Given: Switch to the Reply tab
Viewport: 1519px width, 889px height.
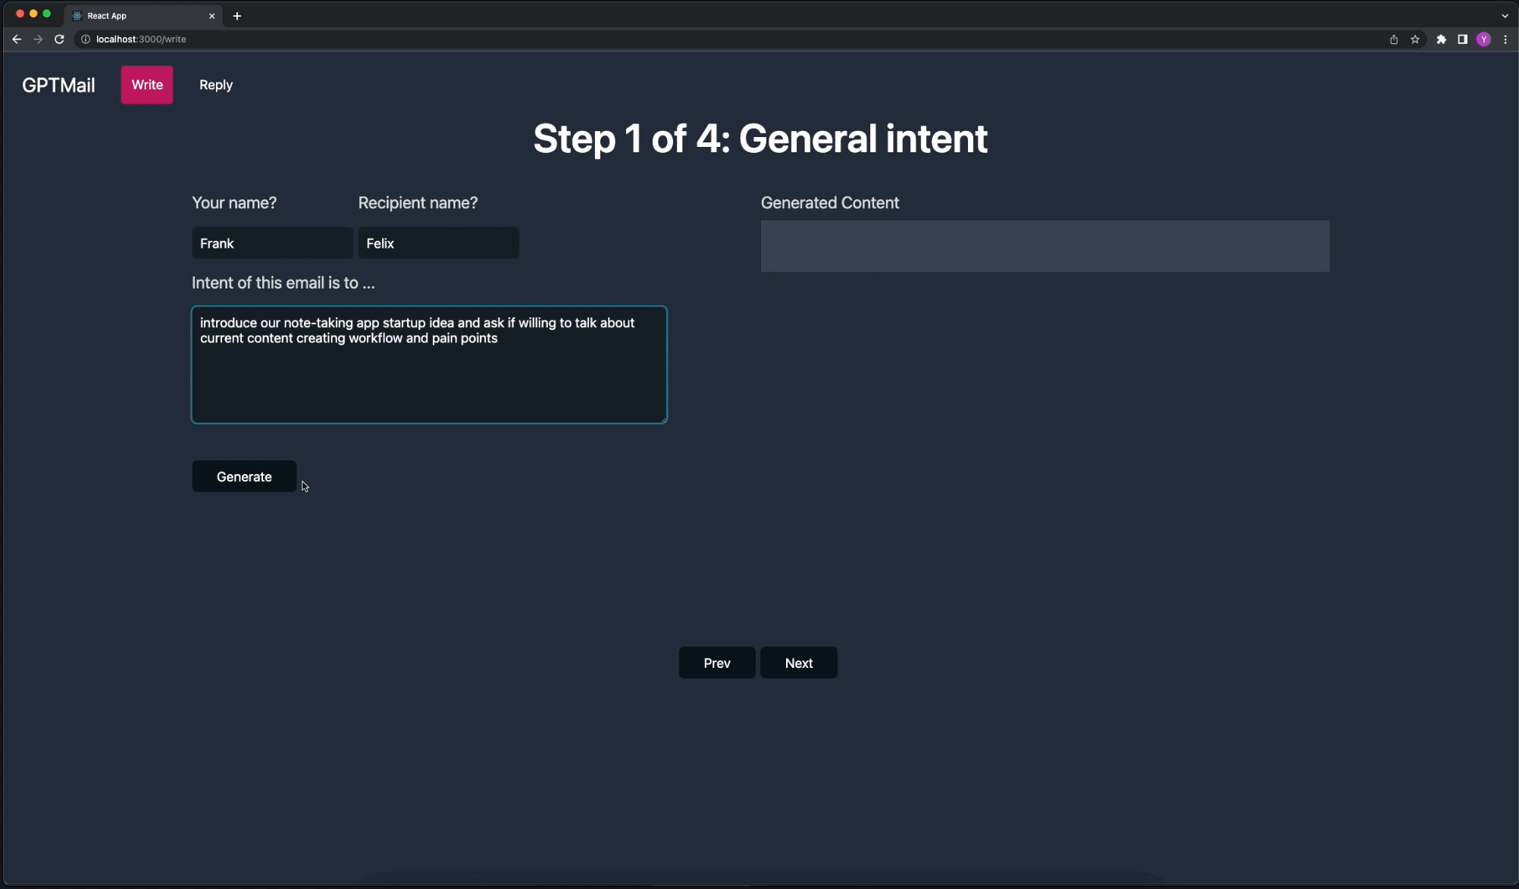Looking at the screenshot, I should (216, 85).
